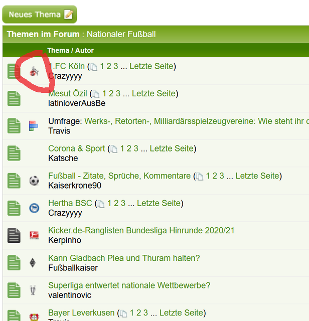Click the Gladbach diamond logo icon
Viewport: 309px width, 321px height.
34,263
